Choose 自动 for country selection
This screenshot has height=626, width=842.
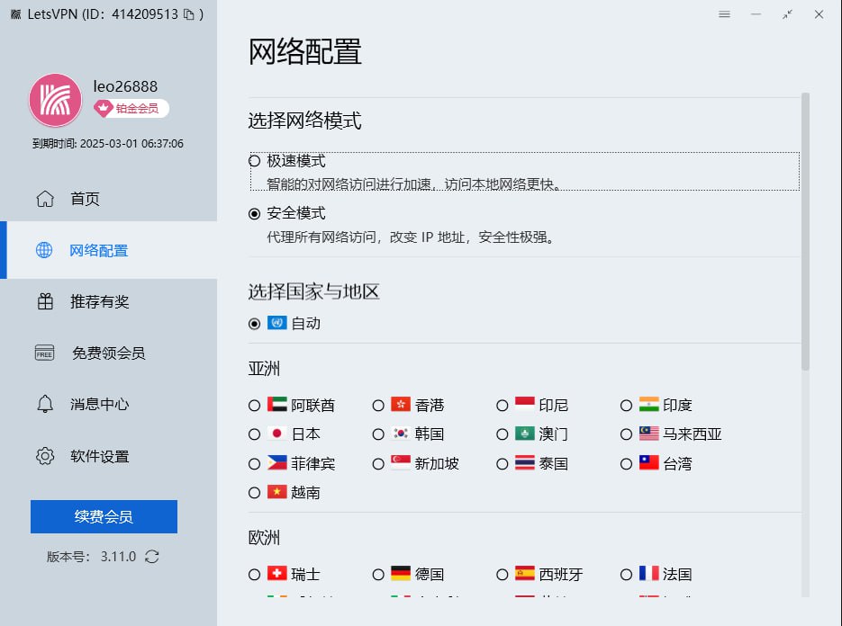point(255,323)
